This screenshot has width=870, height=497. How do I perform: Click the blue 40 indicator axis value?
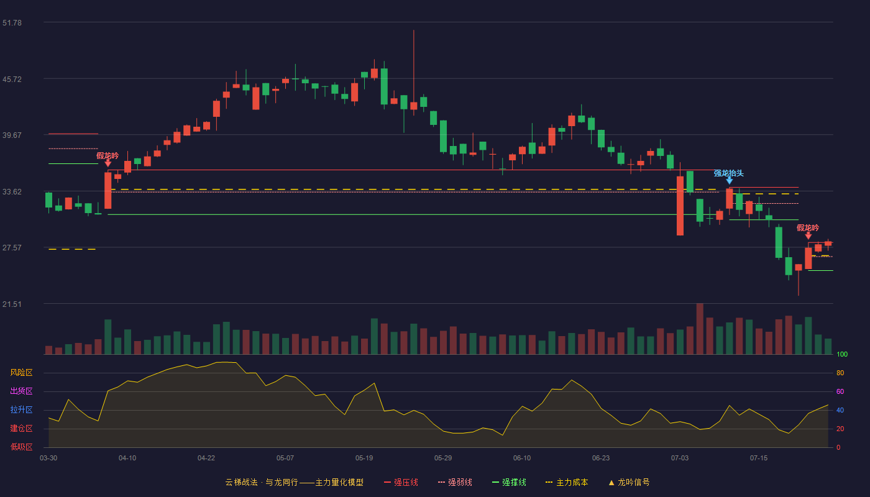tap(840, 410)
